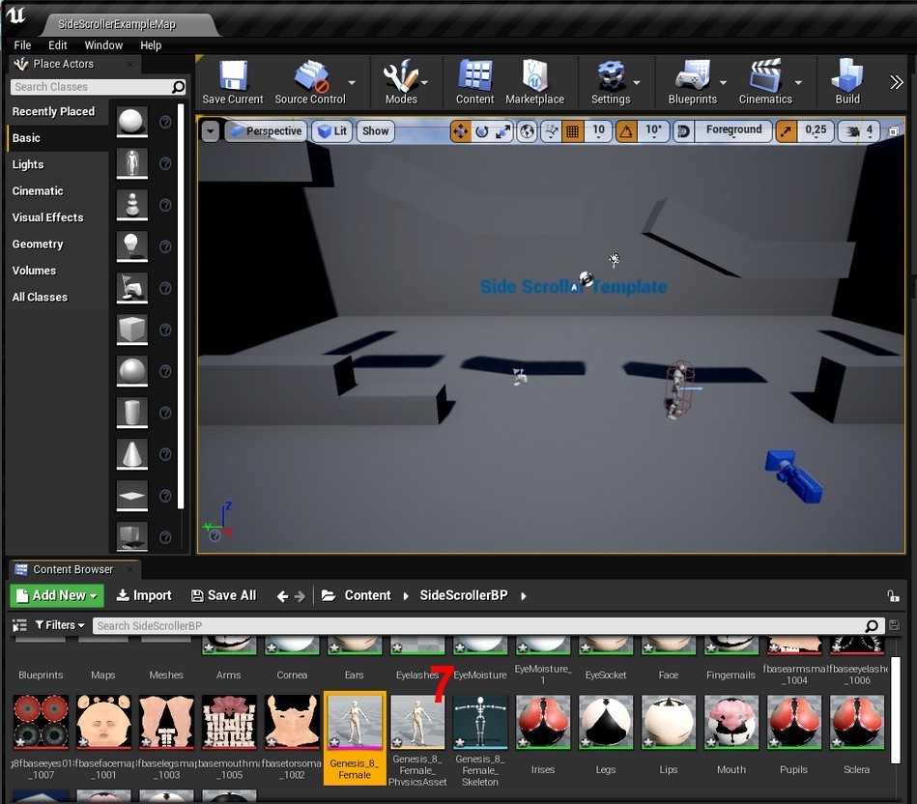Navigate to the Content breadcrumb

(367, 595)
